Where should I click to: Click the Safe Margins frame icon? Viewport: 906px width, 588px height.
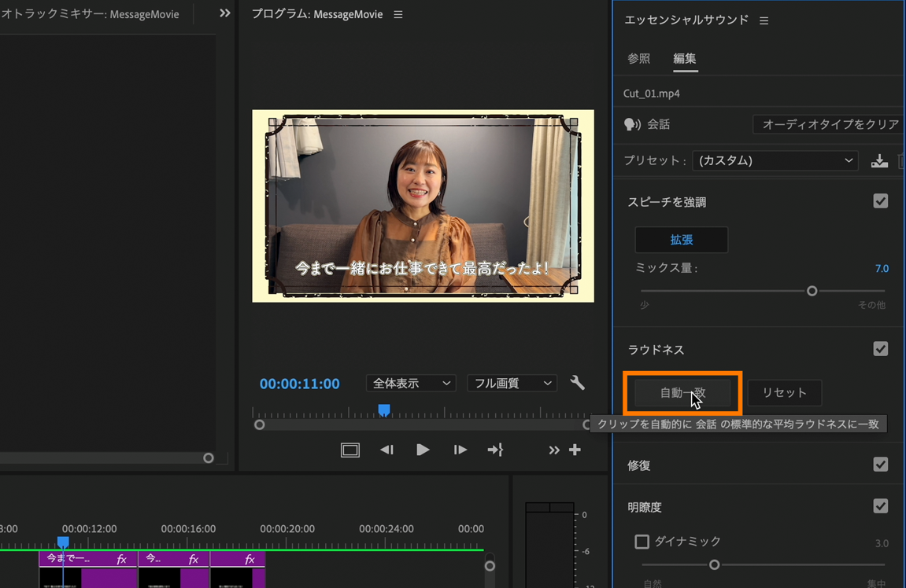[x=350, y=450]
